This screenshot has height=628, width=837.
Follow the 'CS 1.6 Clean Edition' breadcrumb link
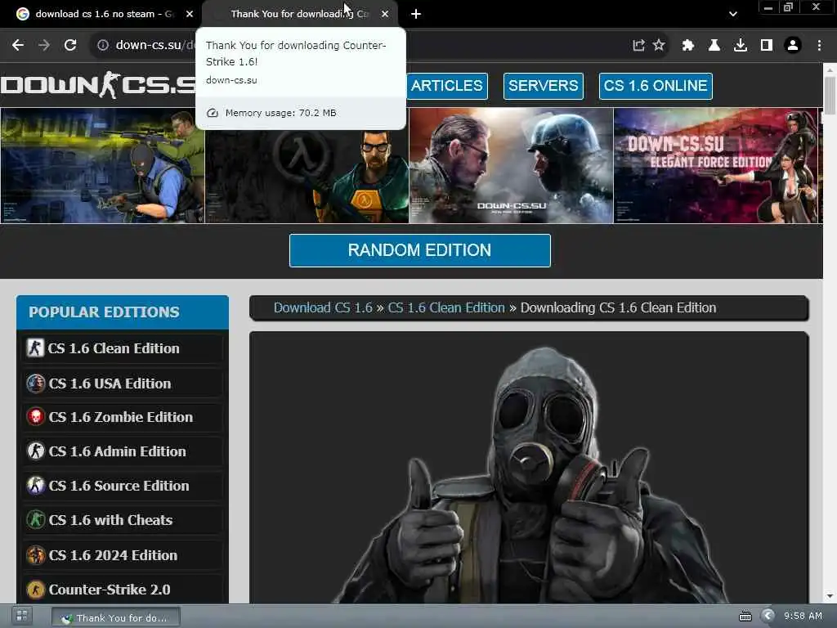click(x=446, y=308)
